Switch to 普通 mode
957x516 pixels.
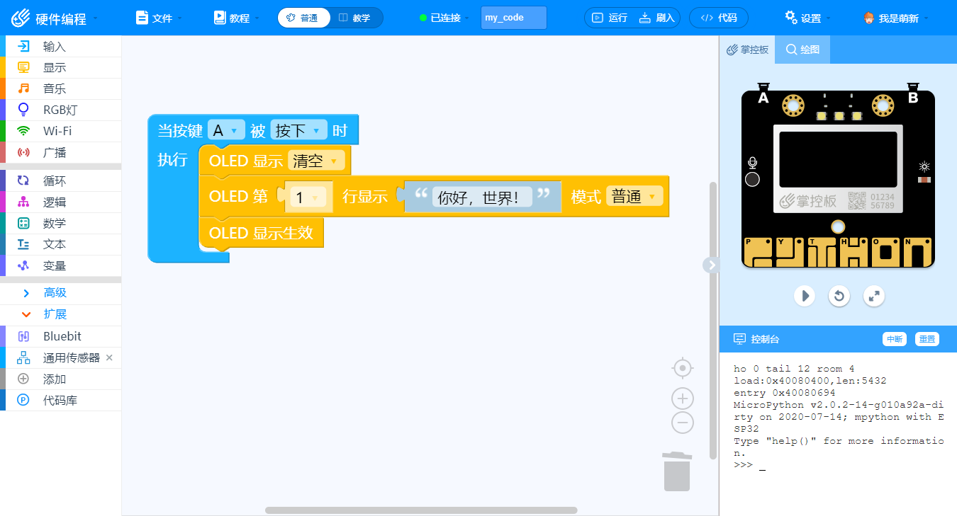tap(304, 18)
